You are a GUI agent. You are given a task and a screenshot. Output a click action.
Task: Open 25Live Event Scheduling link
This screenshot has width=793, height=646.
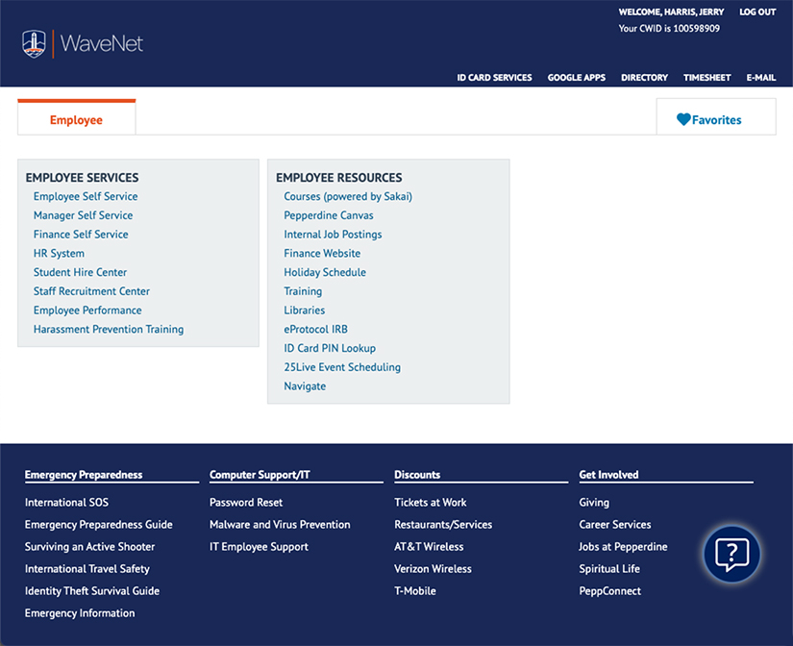click(x=342, y=367)
